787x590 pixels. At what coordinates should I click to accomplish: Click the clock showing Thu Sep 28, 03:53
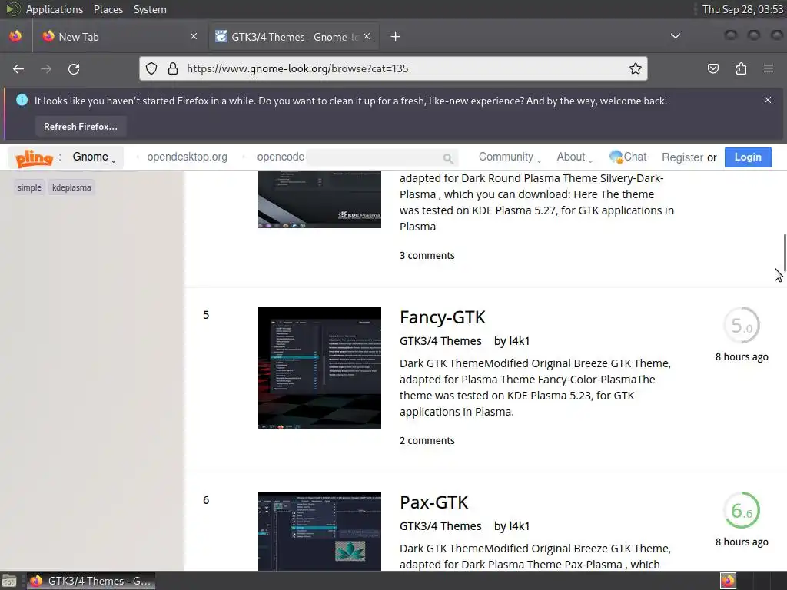click(742, 9)
